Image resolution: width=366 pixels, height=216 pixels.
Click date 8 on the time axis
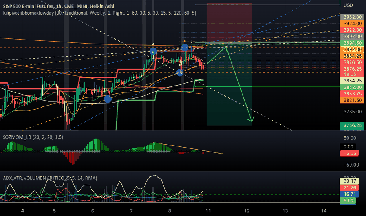(x=170, y=211)
